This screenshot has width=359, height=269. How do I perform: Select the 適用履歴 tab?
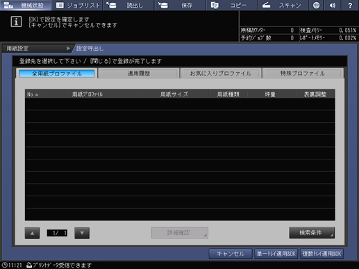[139, 73]
